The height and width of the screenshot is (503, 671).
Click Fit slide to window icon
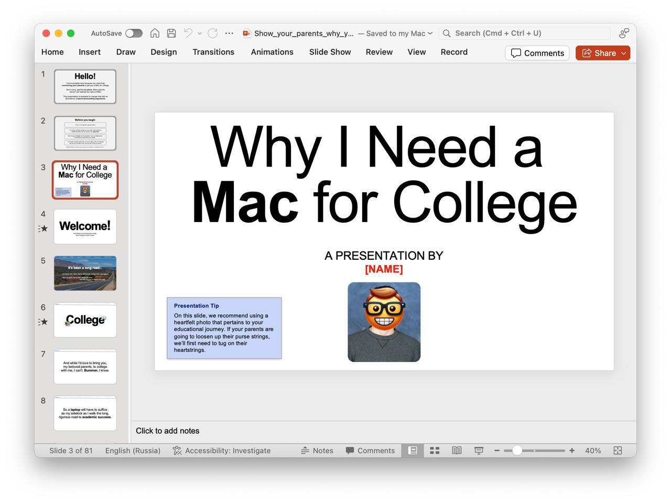click(618, 451)
